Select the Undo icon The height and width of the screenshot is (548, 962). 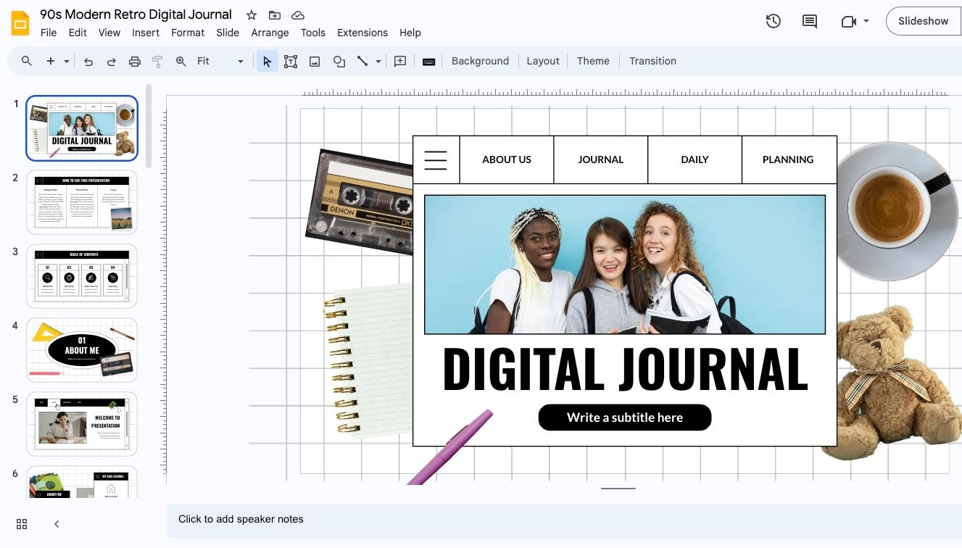click(88, 61)
